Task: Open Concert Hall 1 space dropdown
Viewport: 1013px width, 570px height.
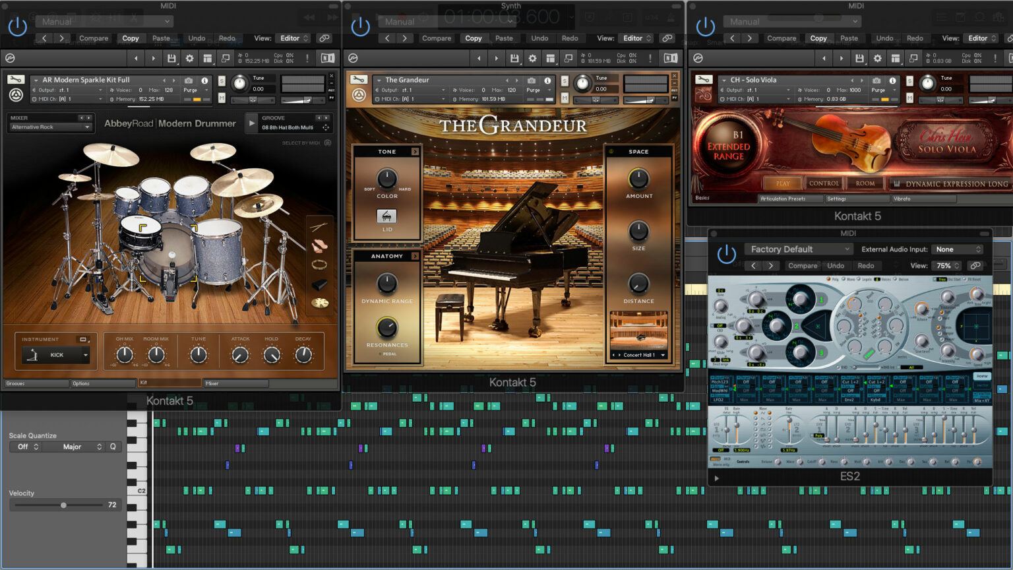Action: coord(639,355)
